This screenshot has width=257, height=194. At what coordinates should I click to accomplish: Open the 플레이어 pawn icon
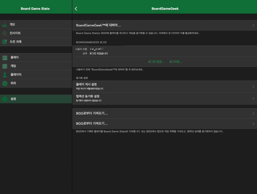[x=5, y=75]
